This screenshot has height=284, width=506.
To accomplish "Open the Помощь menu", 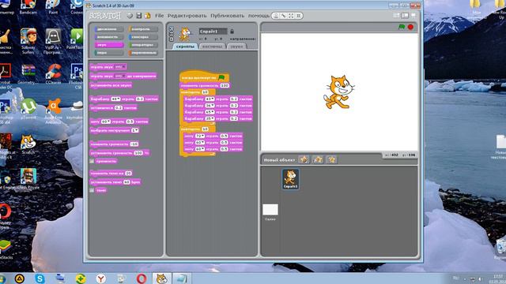I will tap(259, 16).
